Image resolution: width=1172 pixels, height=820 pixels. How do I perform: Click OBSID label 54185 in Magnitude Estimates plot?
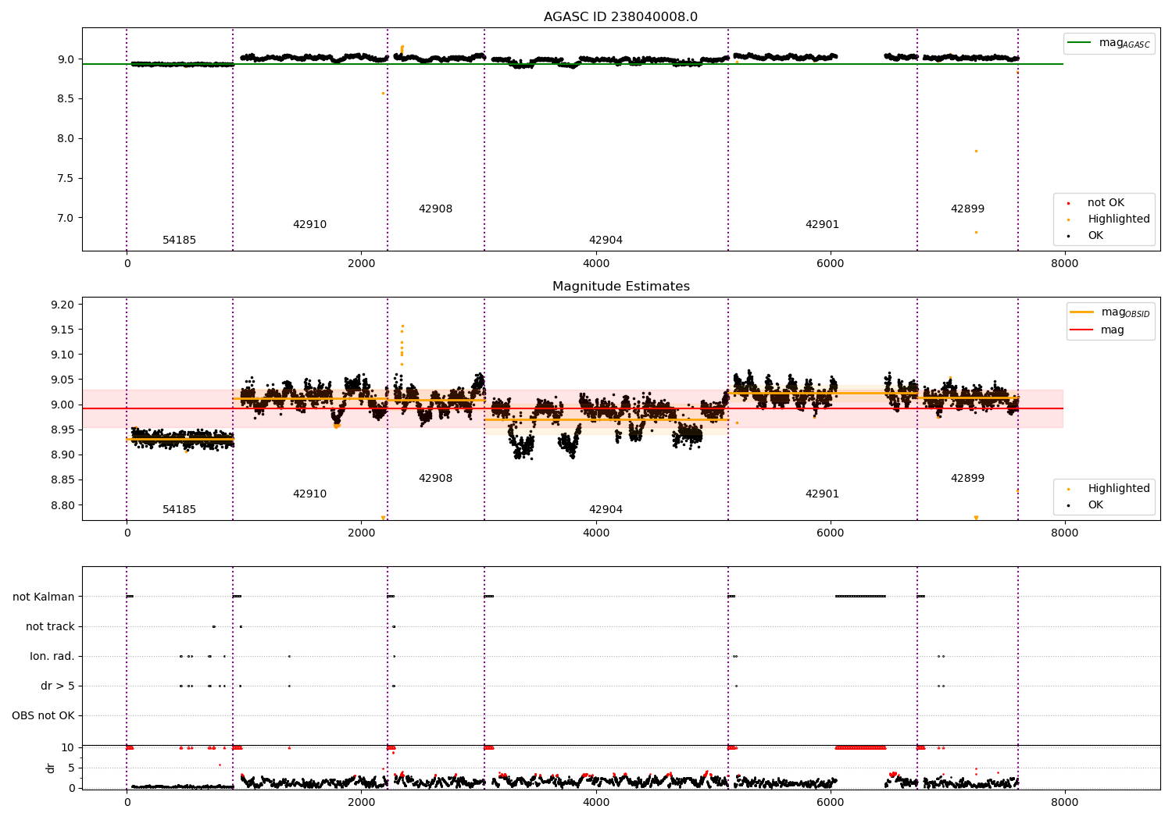pyautogui.click(x=180, y=510)
